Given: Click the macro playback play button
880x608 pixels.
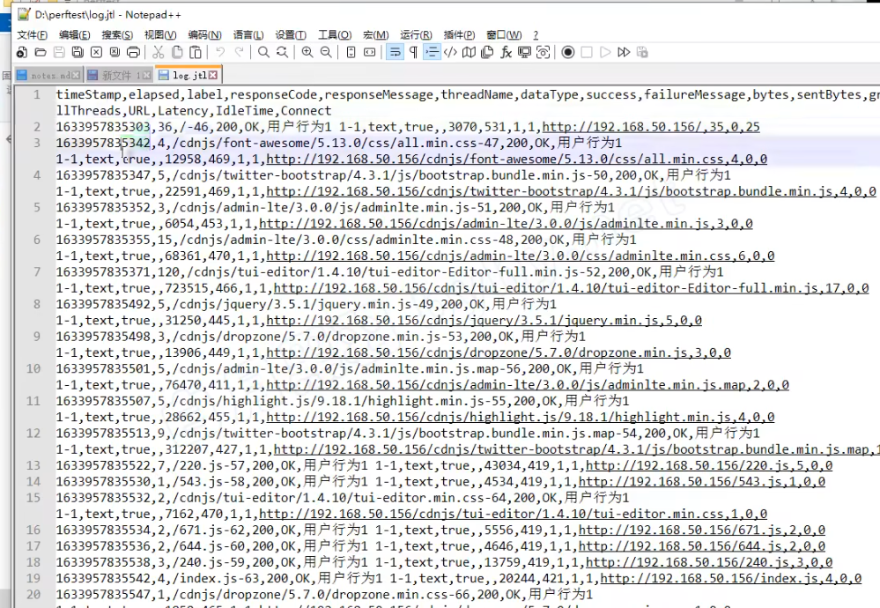Looking at the screenshot, I should (x=605, y=52).
